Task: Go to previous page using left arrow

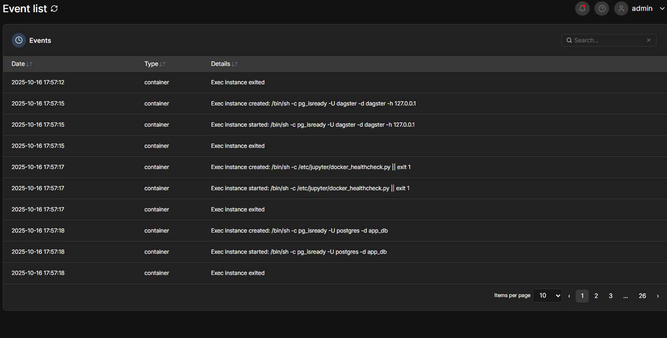Action: tap(569, 296)
